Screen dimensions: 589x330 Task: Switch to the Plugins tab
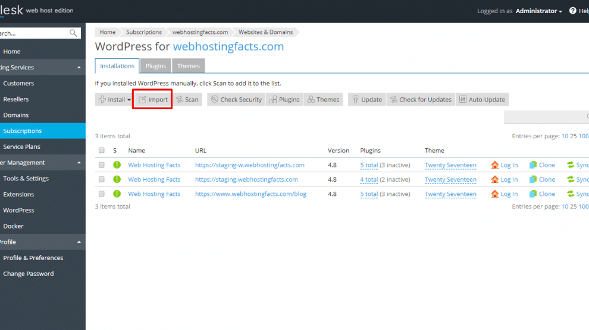click(x=156, y=66)
